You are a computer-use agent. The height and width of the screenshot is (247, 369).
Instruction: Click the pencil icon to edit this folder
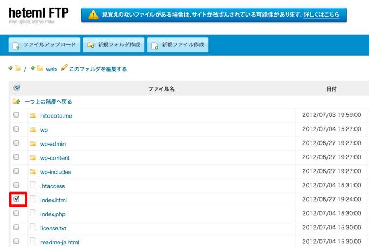(x=64, y=68)
